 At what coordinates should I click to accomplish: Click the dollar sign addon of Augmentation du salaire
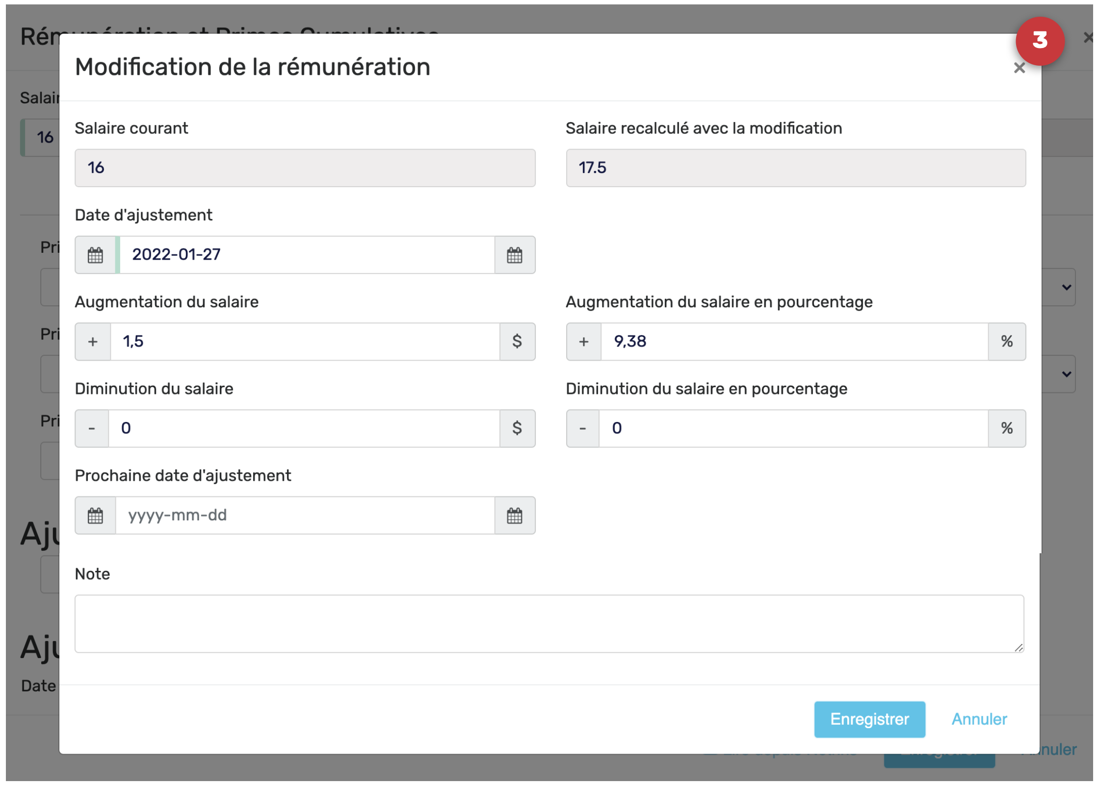(x=517, y=342)
